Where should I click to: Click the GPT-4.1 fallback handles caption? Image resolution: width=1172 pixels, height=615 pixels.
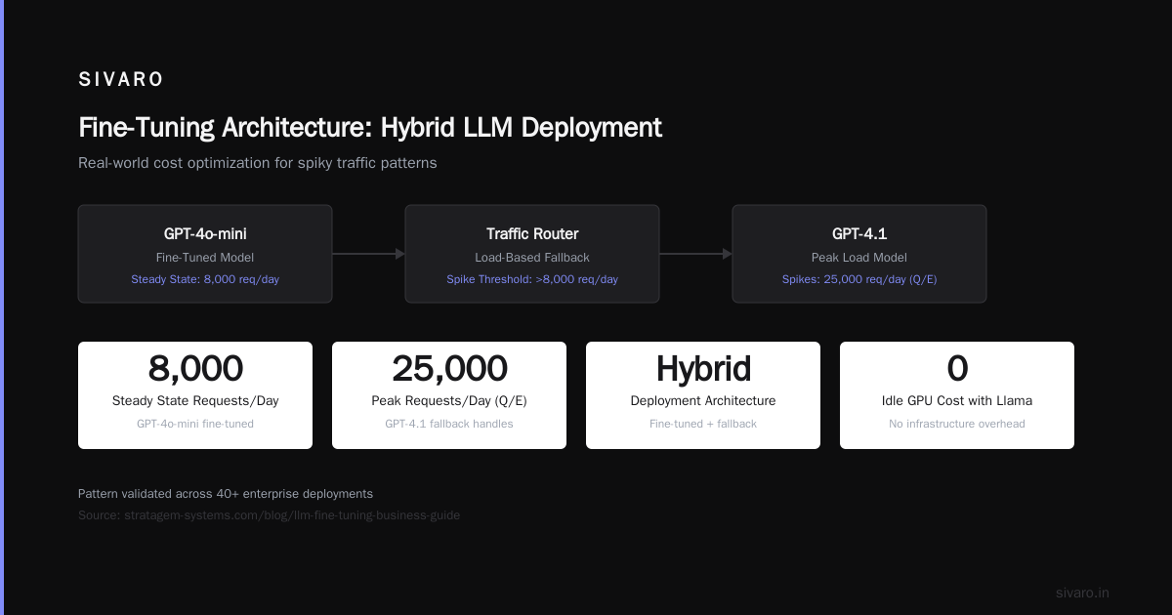[x=449, y=424]
